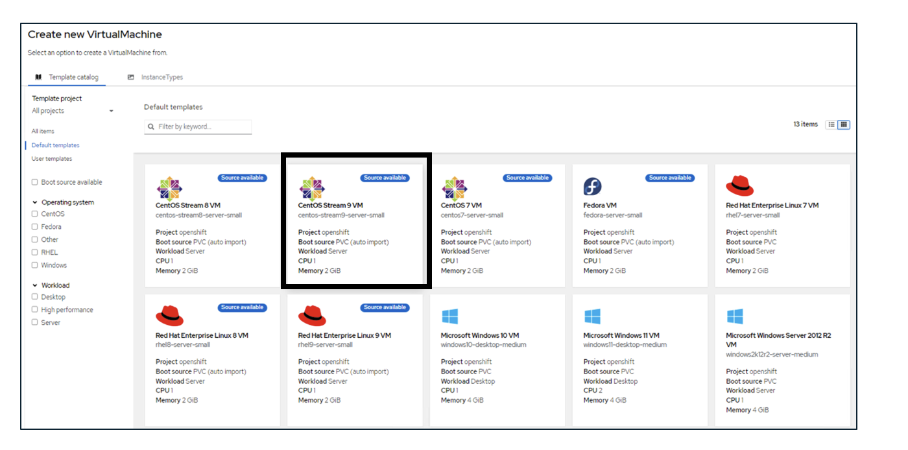Viewport: 908px width, 450px height.
Task: Click Source available badge on Fedora VM
Action: 671,178
